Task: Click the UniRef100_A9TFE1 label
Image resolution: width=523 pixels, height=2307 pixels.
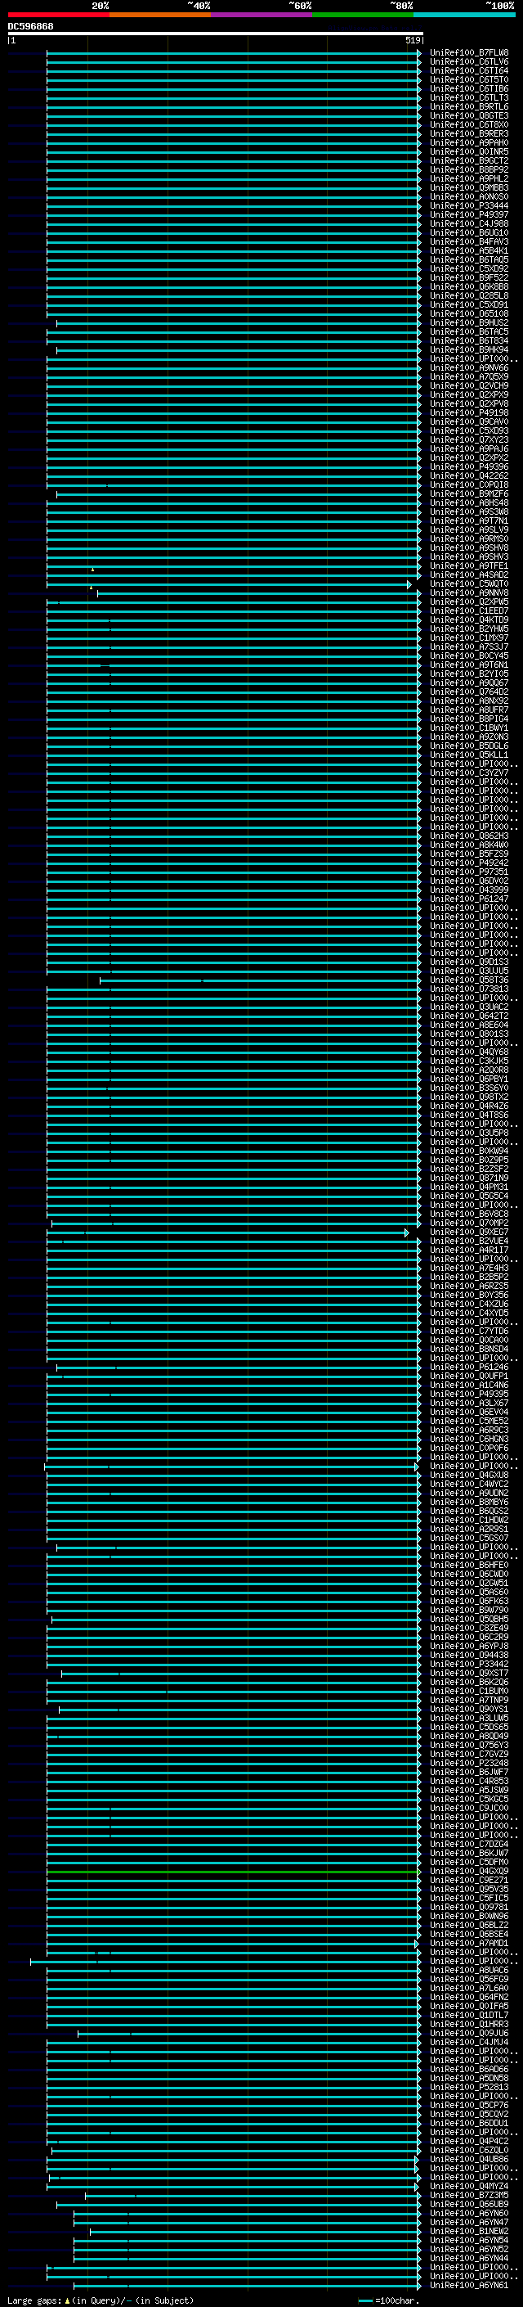Action: [x=469, y=566]
